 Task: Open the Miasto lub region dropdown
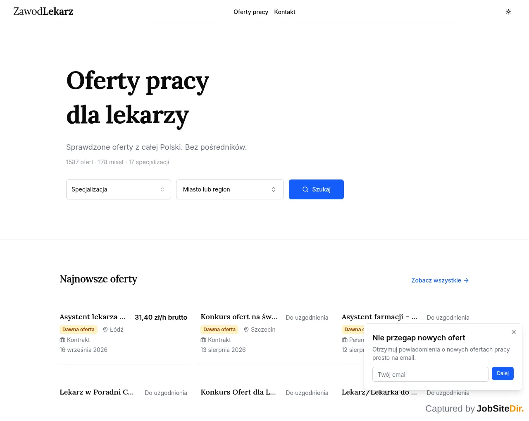tap(230, 189)
